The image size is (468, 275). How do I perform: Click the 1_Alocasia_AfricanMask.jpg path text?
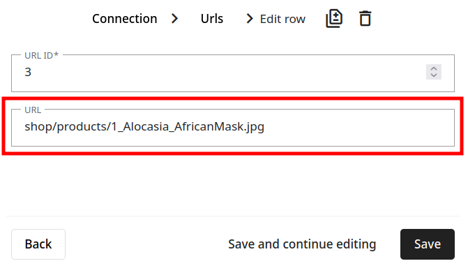tap(188, 126)
